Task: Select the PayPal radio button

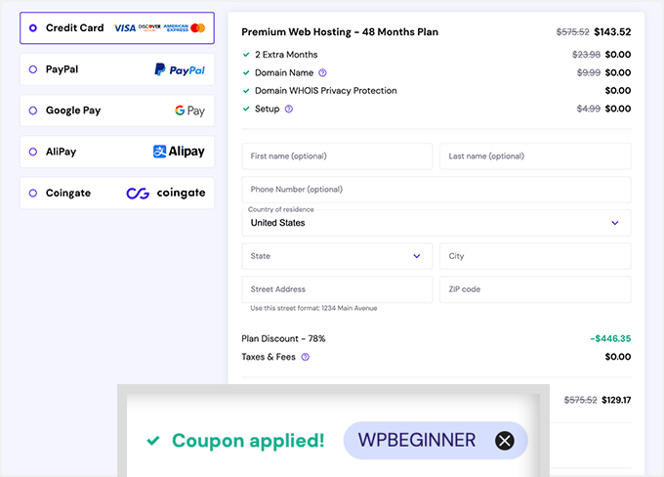Action: 33,70
